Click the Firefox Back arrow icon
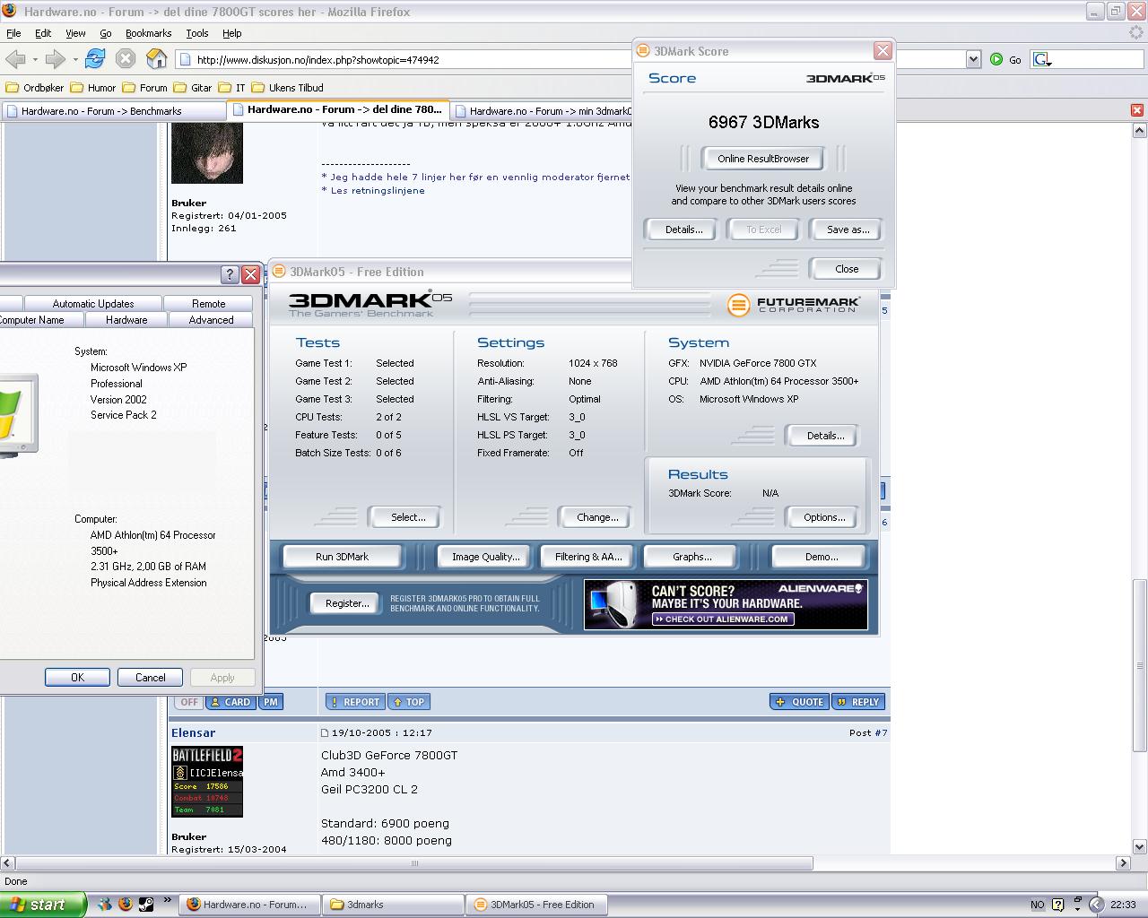 (14, 59)
